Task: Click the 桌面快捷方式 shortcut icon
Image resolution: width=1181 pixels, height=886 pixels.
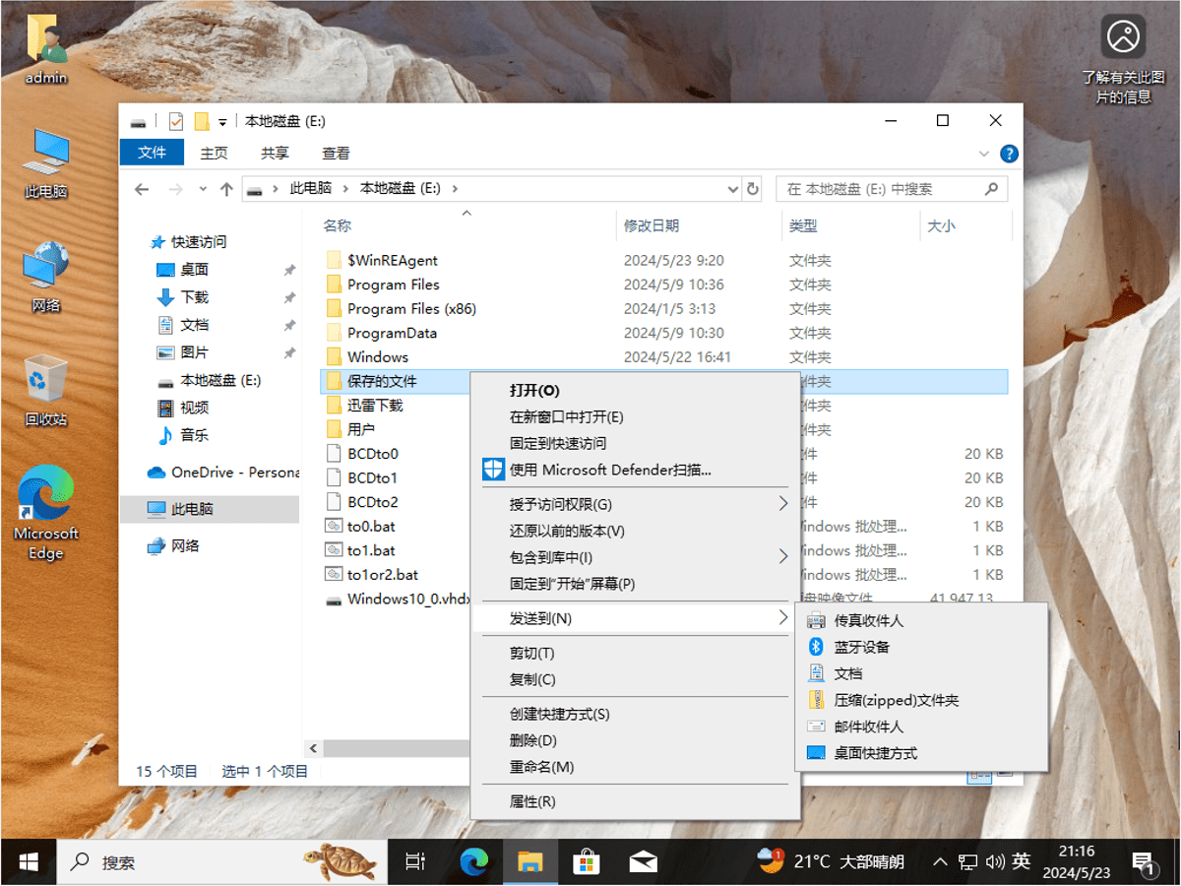Action: pos(816,753)
